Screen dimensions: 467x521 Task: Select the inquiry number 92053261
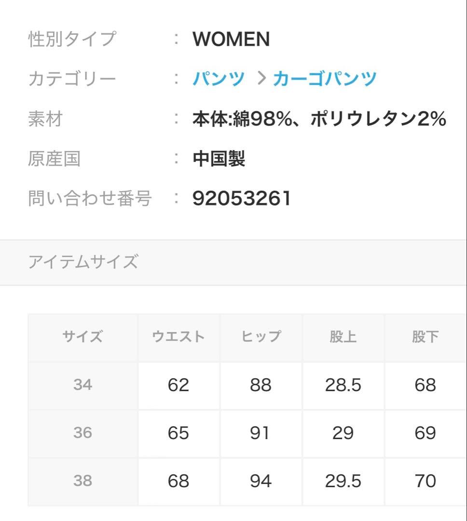(242, 198)
